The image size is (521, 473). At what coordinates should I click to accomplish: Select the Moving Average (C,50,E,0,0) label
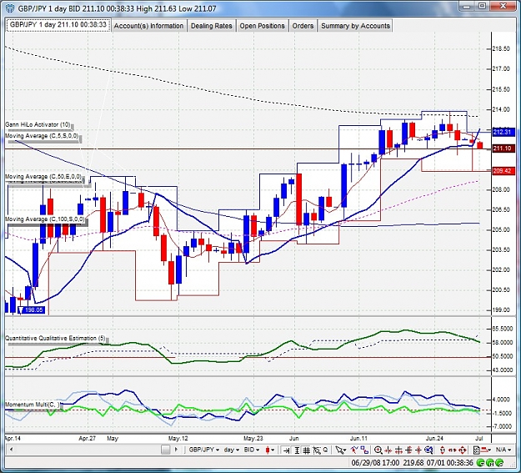click(x=43, y=176)
